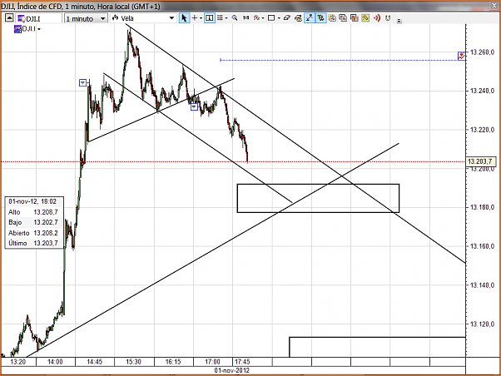Open the grid options dropdown arrow

coord(226,18)
